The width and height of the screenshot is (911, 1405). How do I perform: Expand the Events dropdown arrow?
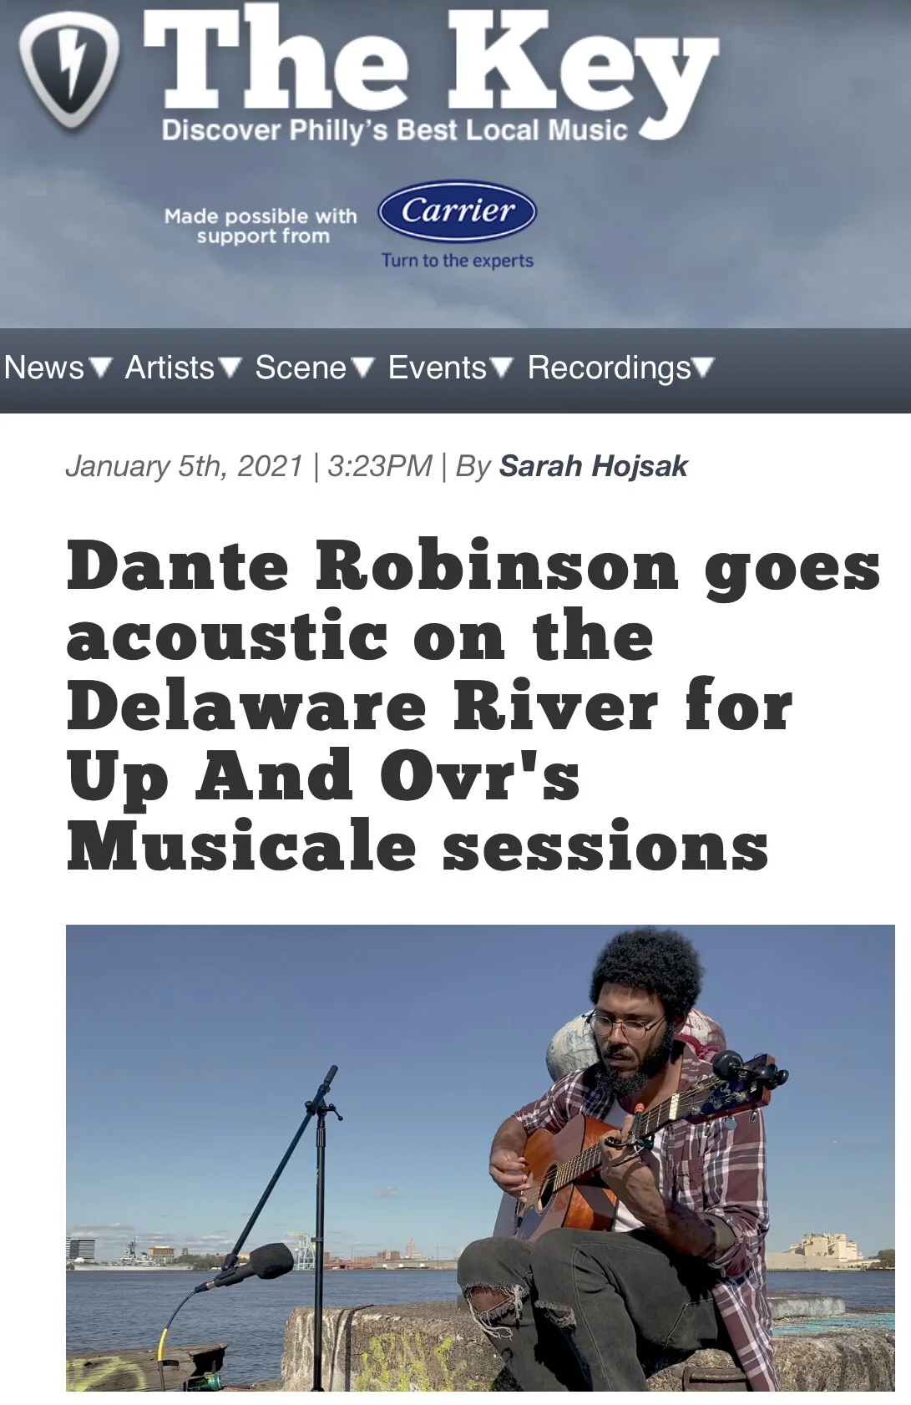pos(502,368)
